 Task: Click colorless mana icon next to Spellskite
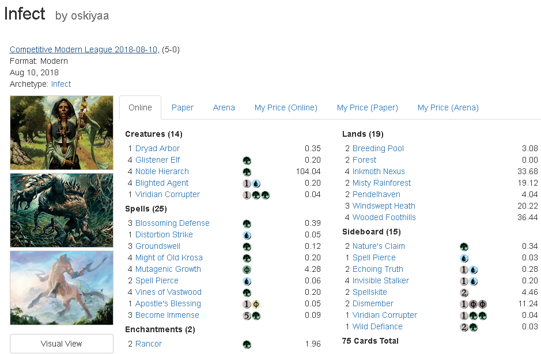point(464,293)
